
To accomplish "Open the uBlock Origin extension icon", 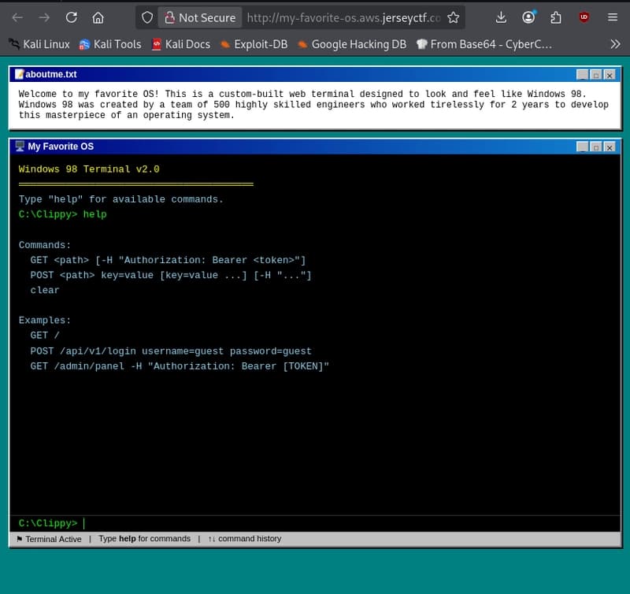I will pos(583,17).
